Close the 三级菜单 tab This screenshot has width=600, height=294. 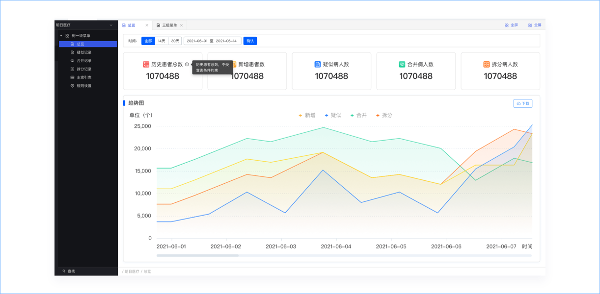click(181, 25)
